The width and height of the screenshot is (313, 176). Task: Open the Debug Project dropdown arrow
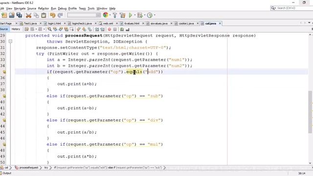145,15
